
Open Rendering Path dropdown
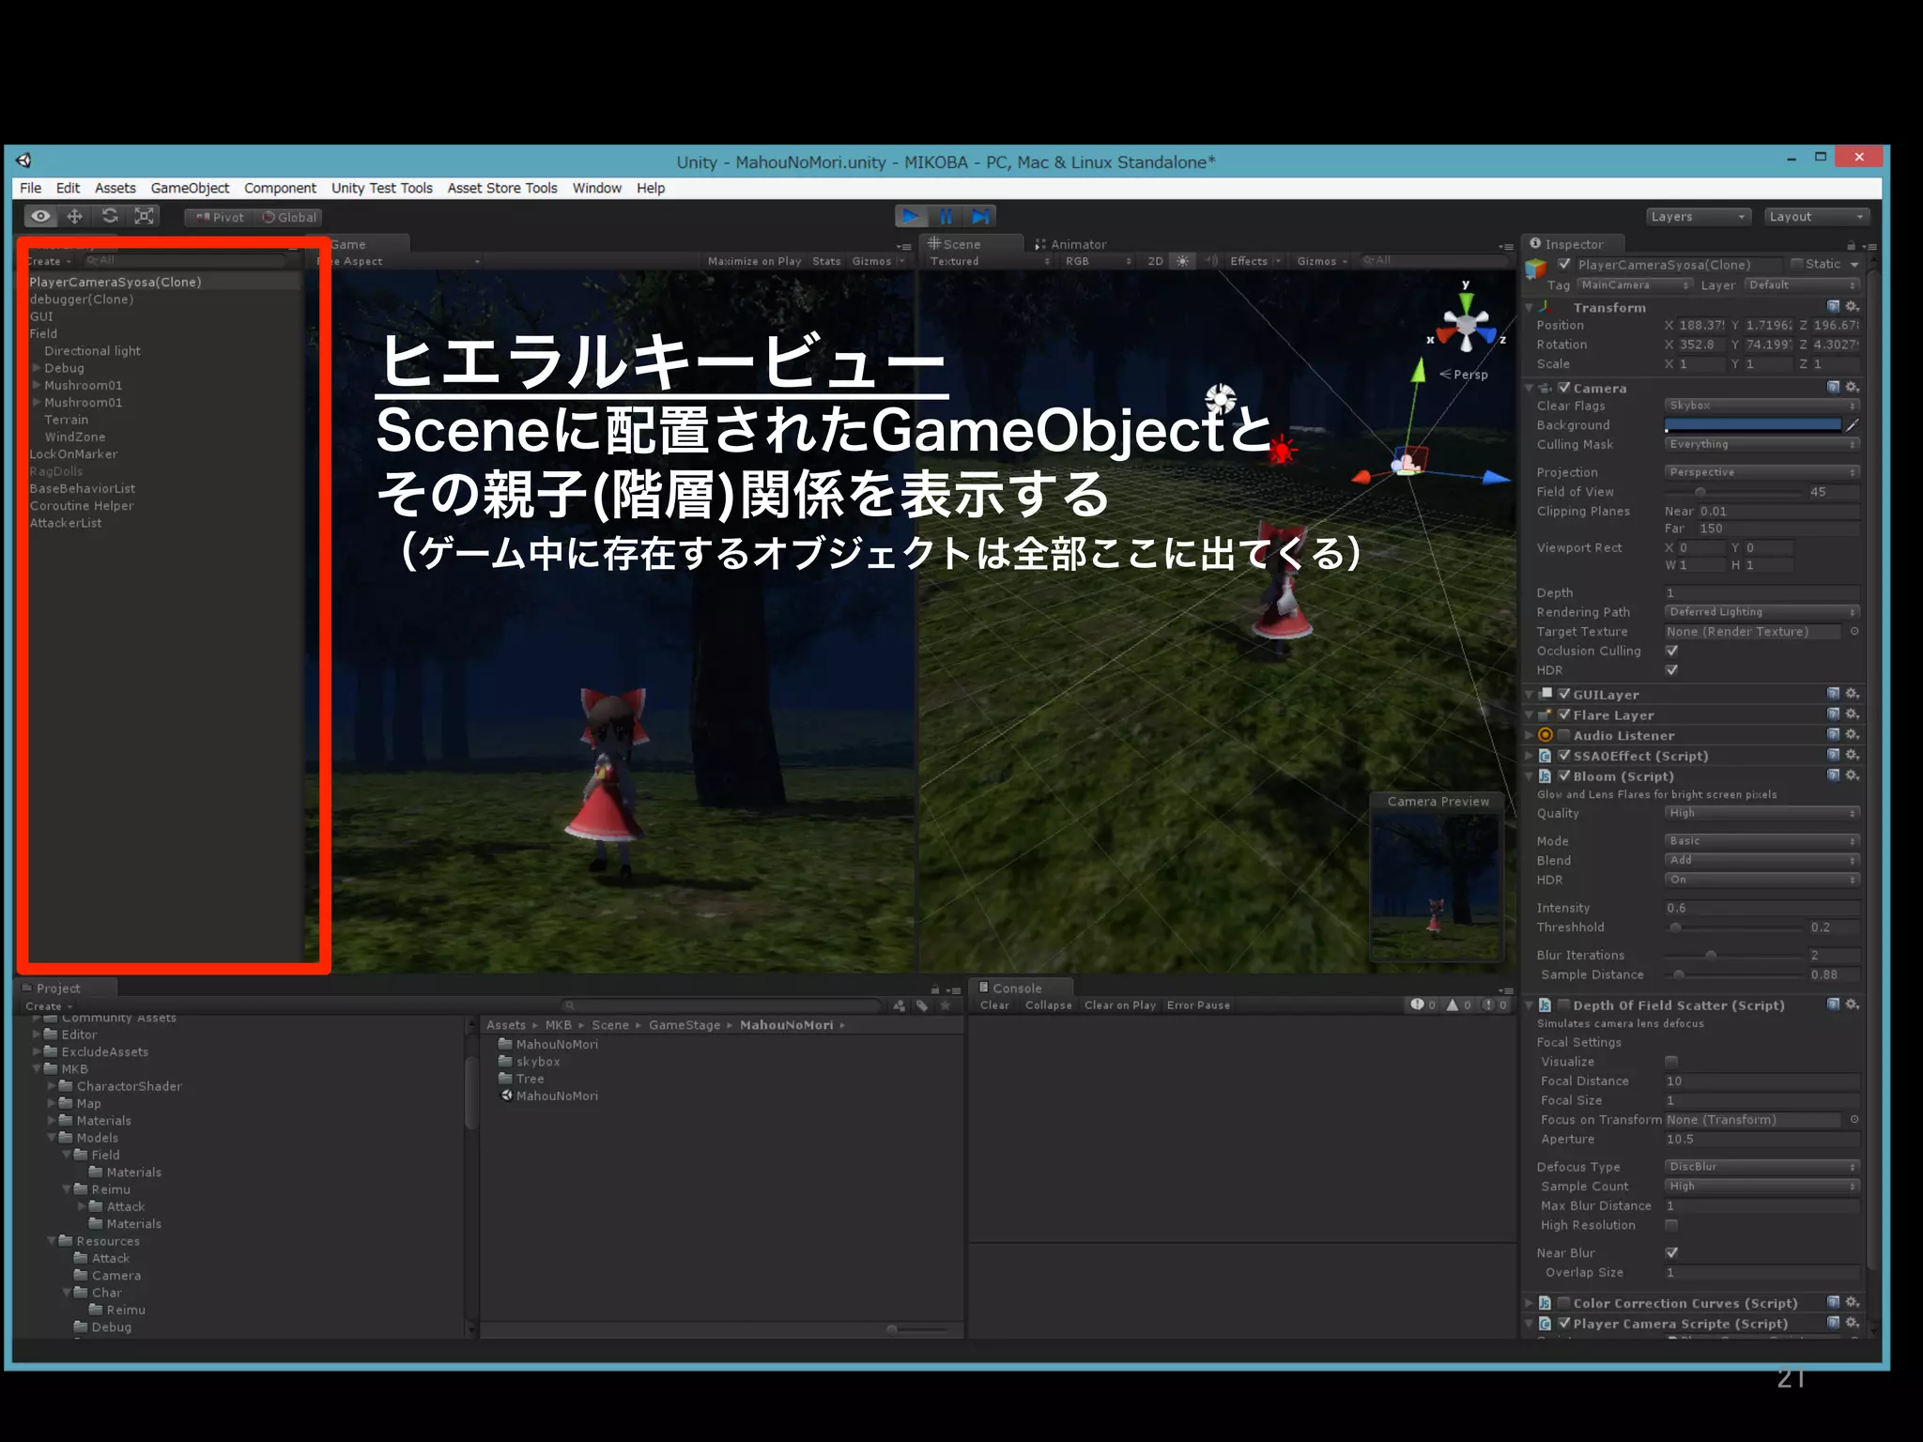click(x=1761, y=612)
